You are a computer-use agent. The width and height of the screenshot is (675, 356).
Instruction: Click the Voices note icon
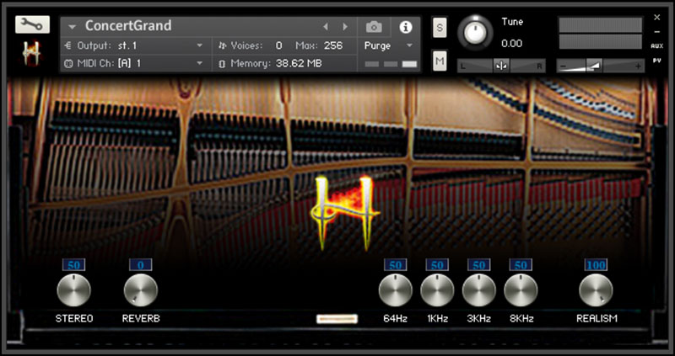(x=223, y=45)
